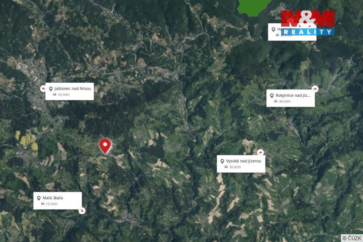Open the Jablonec nad Nisou destination card
This screenshot has width=363, height=242.
pos(69,92)
